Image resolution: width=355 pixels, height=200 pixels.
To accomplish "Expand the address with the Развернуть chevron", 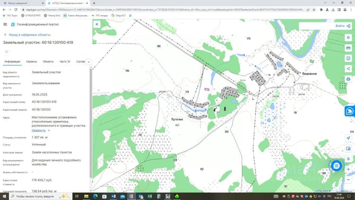I will (x=49, y=130).
